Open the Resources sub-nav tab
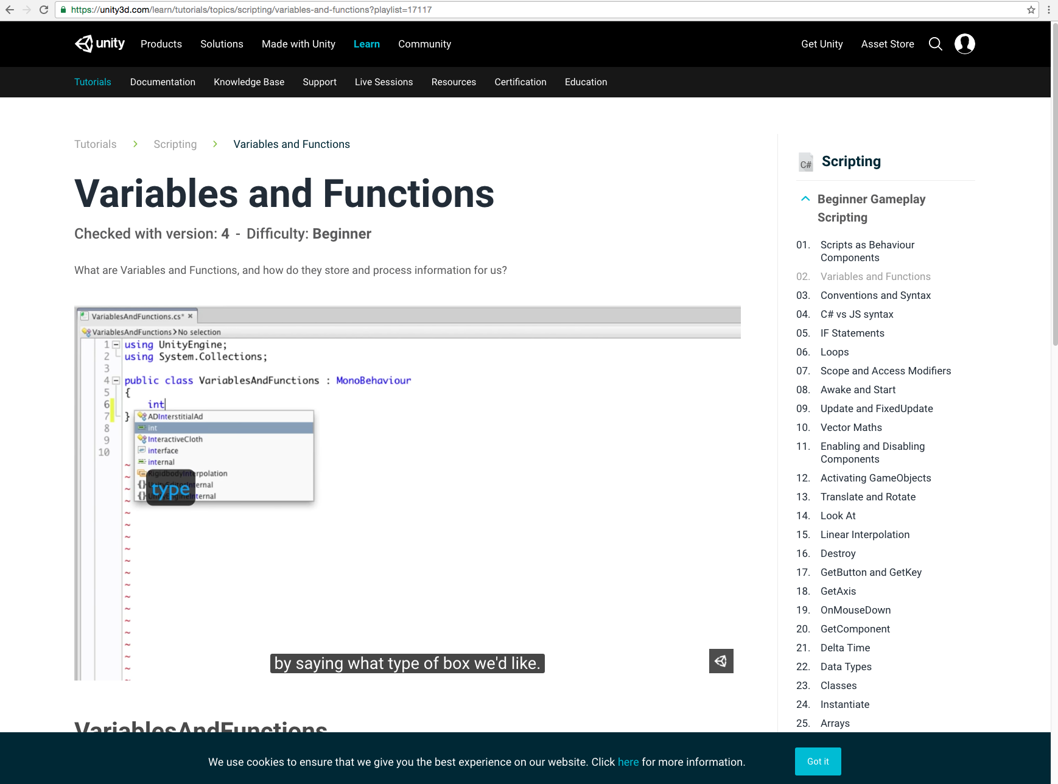The image size is (1058, 784). click(x=454, y=82)
